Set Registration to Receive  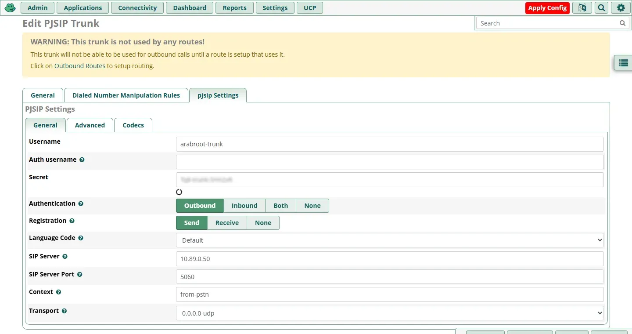tap(227, 223)
